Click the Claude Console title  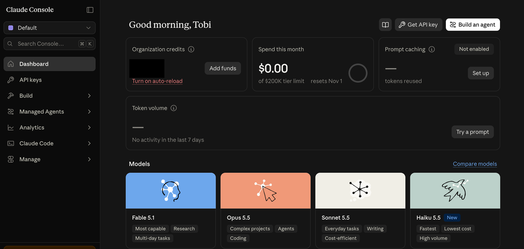[x=30, y=10]
